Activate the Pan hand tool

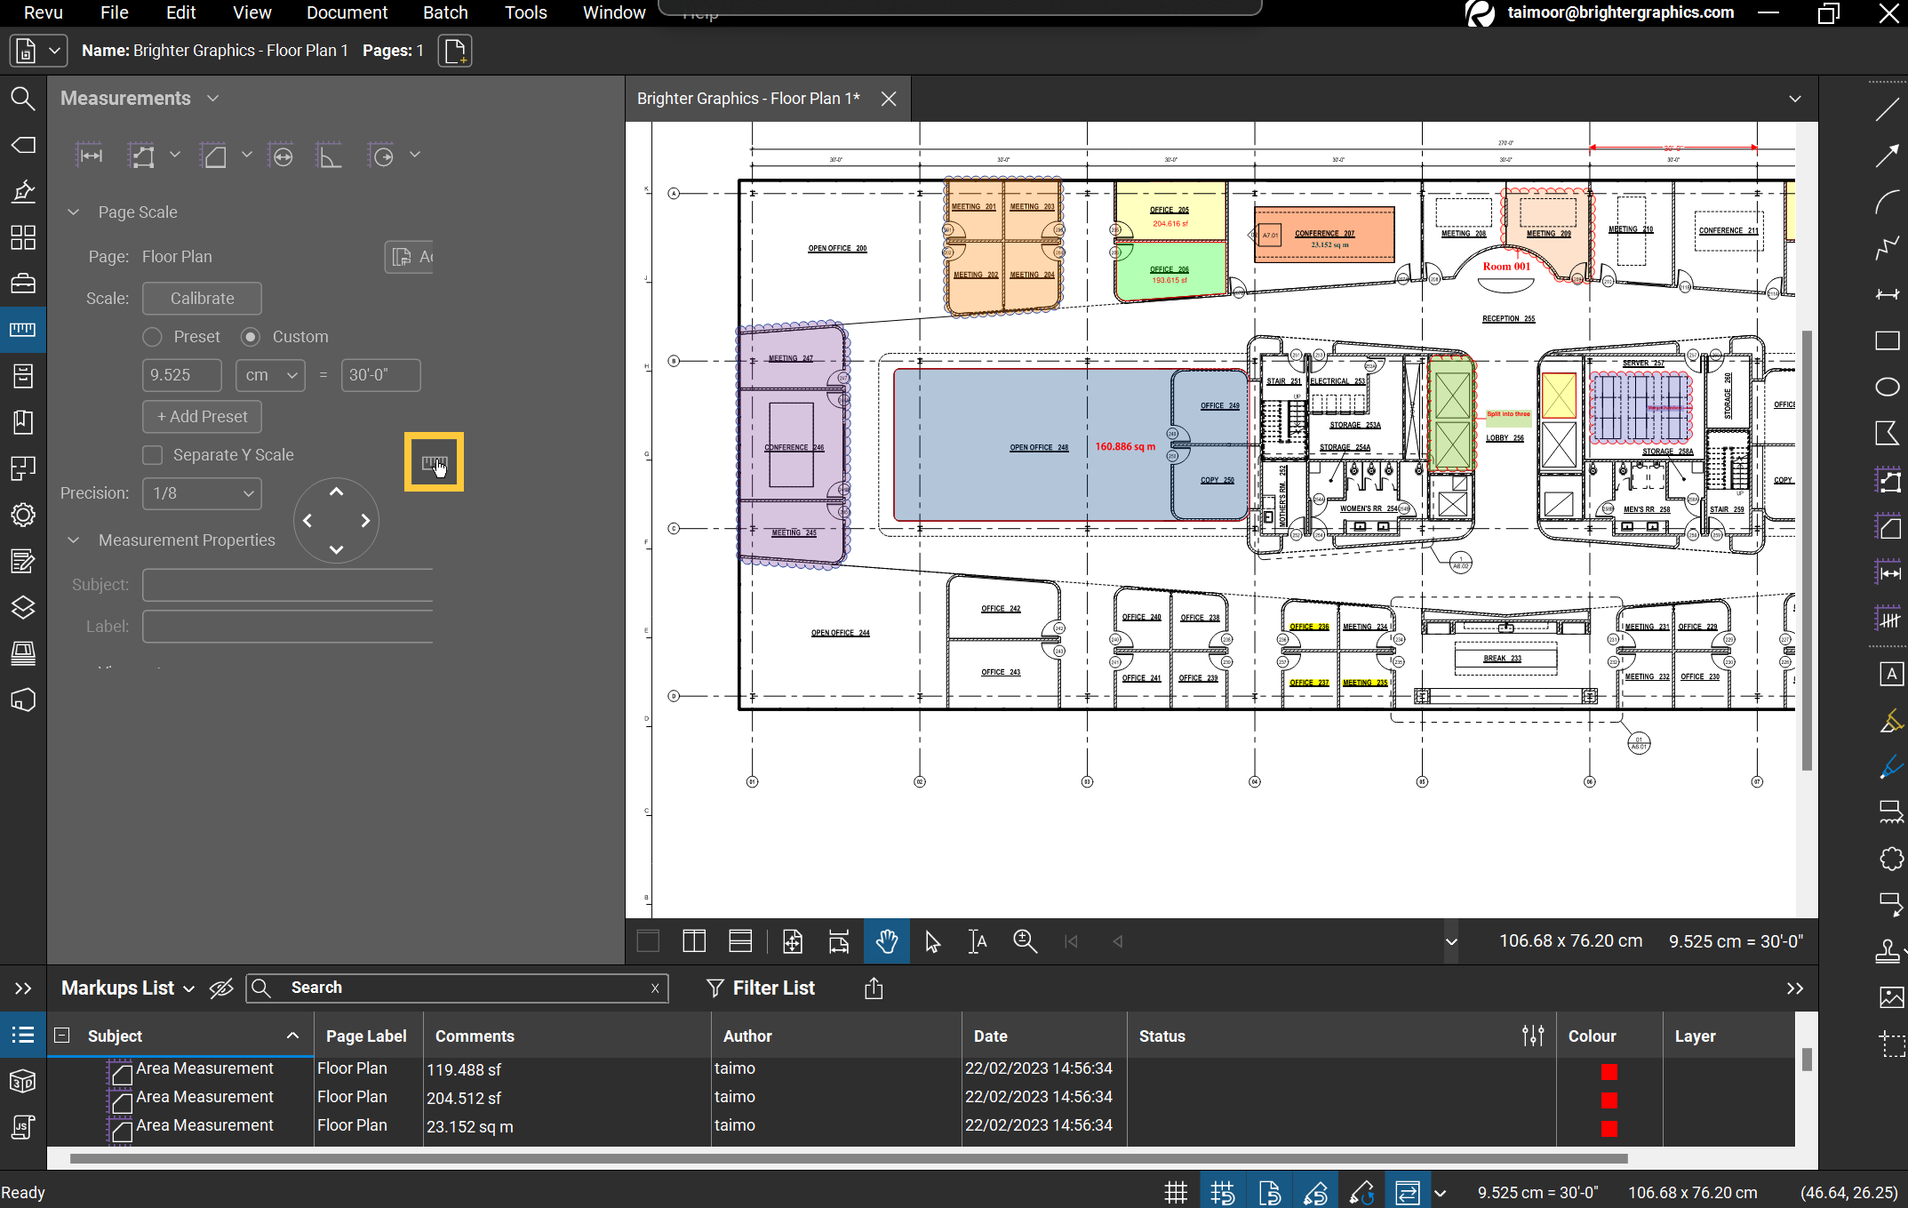886,941
